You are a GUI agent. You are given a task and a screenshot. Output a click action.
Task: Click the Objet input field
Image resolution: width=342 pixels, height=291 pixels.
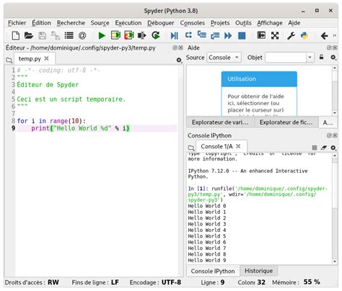[286, 58]
